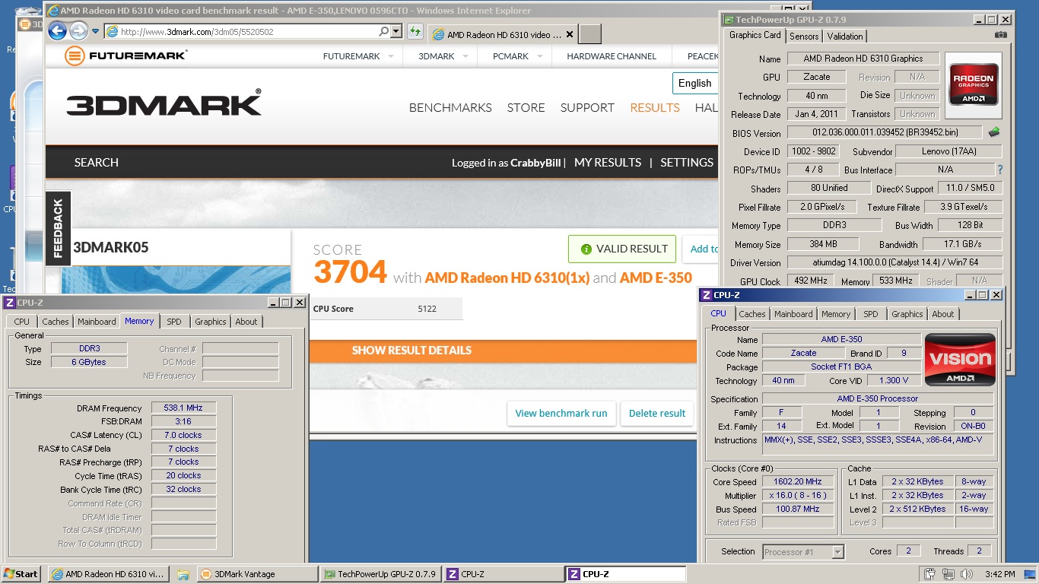Screen dimensions: 1039x584
Task: Open CPU tab in left CPU-Z window
Action: click(x=22, y=322)
